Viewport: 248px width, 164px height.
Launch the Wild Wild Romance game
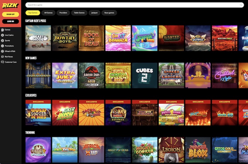[145, 113]
